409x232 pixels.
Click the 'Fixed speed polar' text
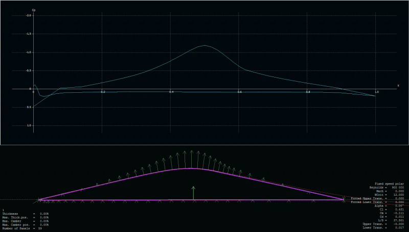[x=389, y=184]
